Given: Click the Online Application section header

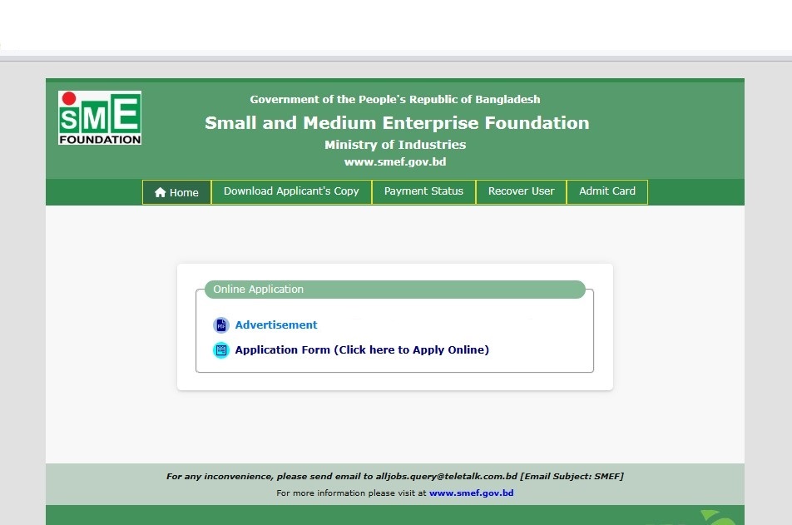Looking at the screenshot, I should (395, 290).
